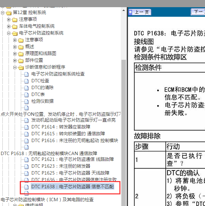Click the 原理图和线路图 folder icon
The image size is (205, 206).
21,54
